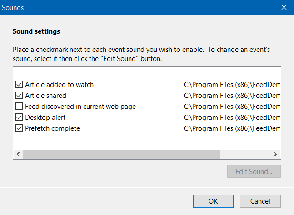Viewport: 294px width, 215px height.
Task: Click the horizontal scrollbar thumb
Action: (x=121, y=154)
